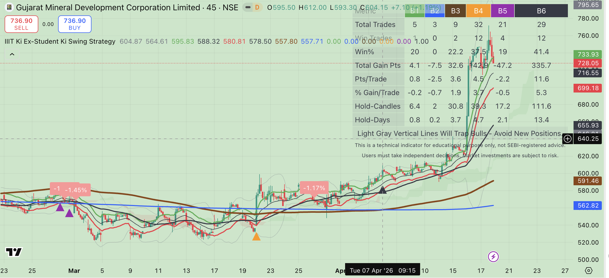Click the 780.00 price axis label
This screenshot has width=609, height=278.
[588, 18]
